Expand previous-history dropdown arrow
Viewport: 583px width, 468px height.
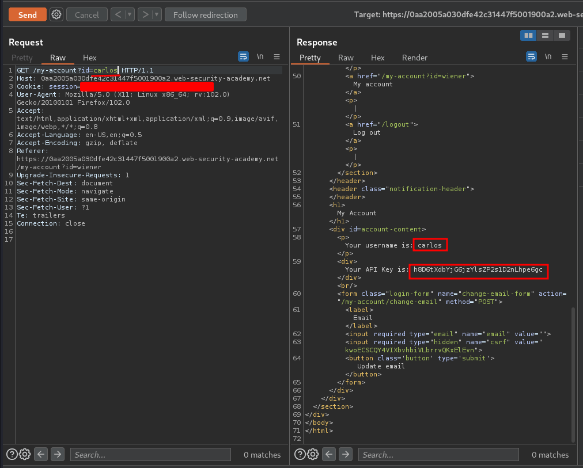[x=130, y=15]
